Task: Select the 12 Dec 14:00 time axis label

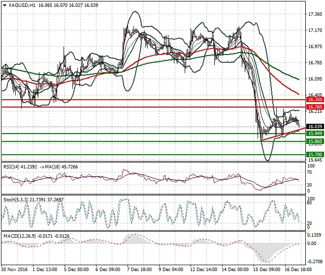Action: pyautogui.click(x=203, y=270)
